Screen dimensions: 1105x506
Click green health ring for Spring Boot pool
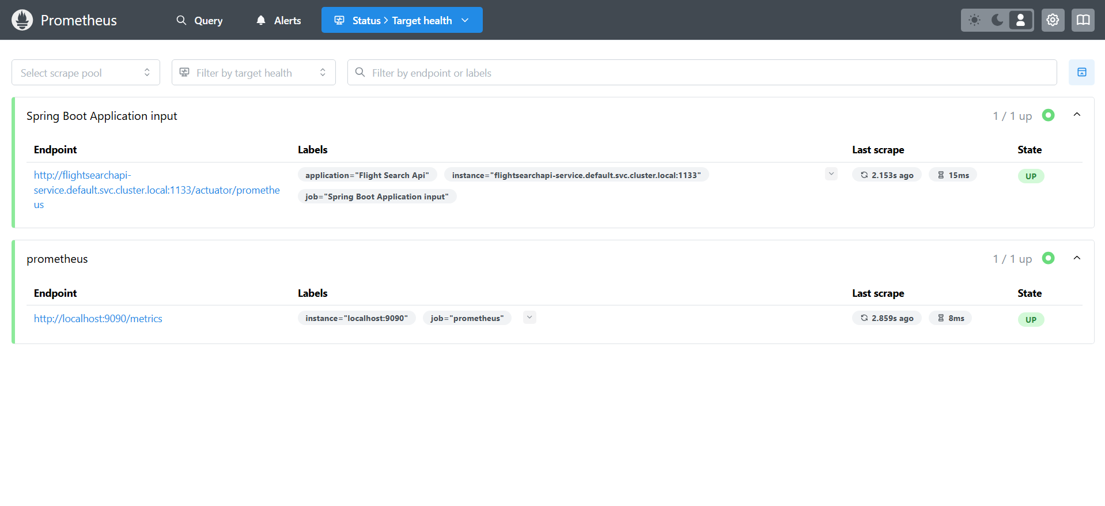coord(1049,115)
